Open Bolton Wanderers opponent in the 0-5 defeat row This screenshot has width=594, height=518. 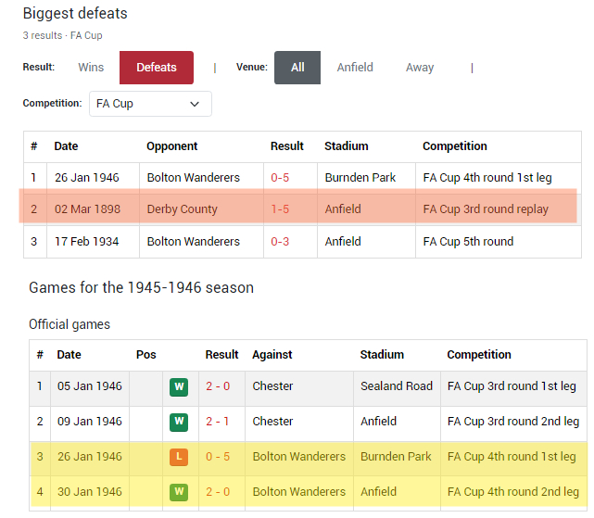point(193,177)
